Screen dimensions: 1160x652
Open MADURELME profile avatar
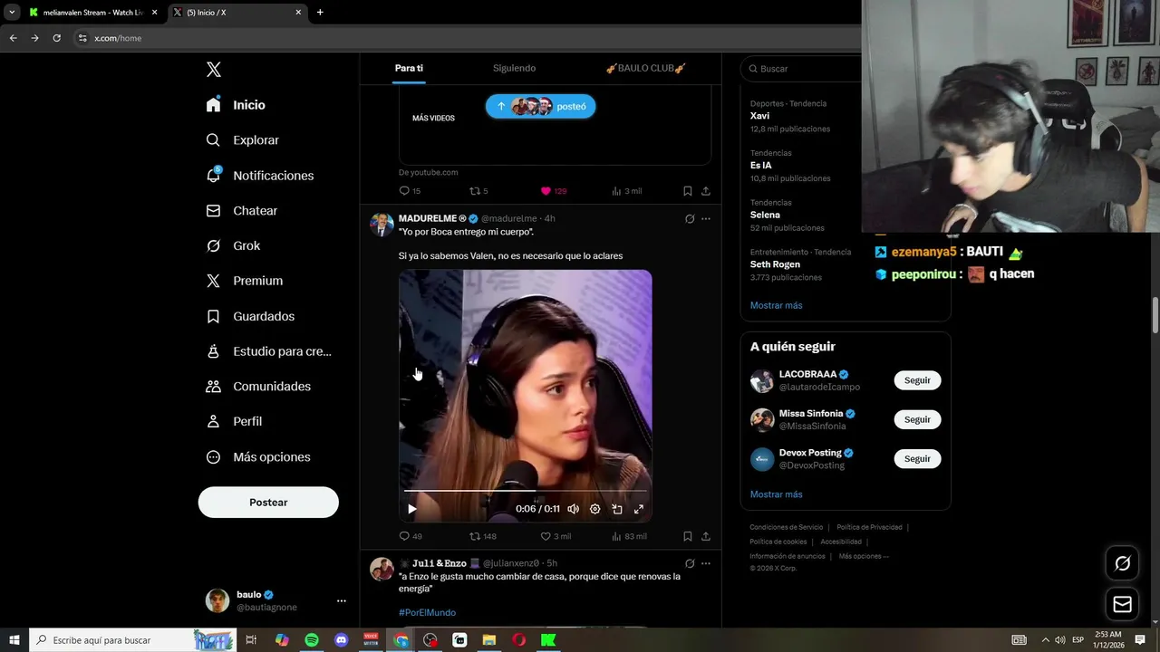382,225
